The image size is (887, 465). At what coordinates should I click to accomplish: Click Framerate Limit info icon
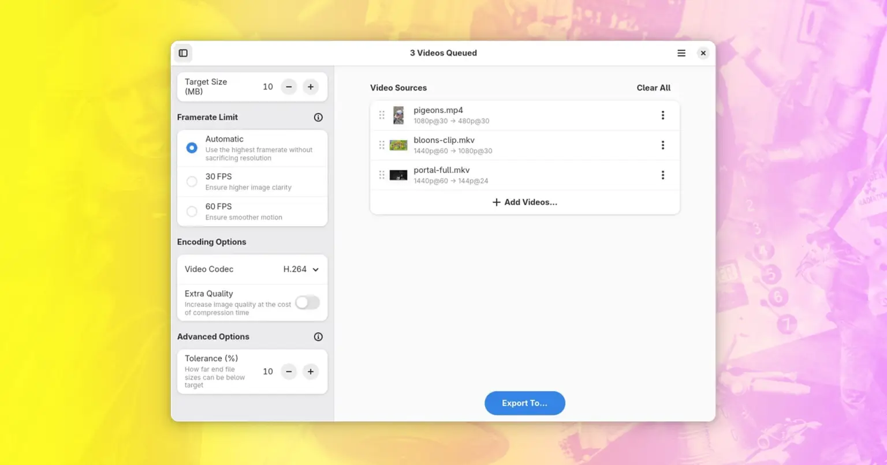[x=318, y=117]
